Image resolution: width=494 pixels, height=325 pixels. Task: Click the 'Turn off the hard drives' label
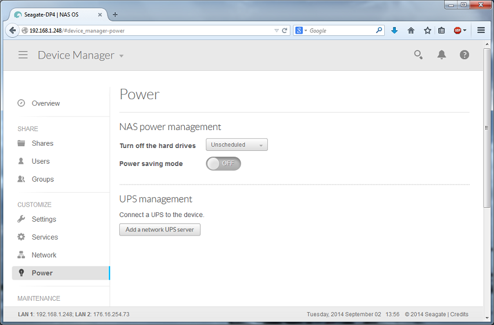click(157, 146)
